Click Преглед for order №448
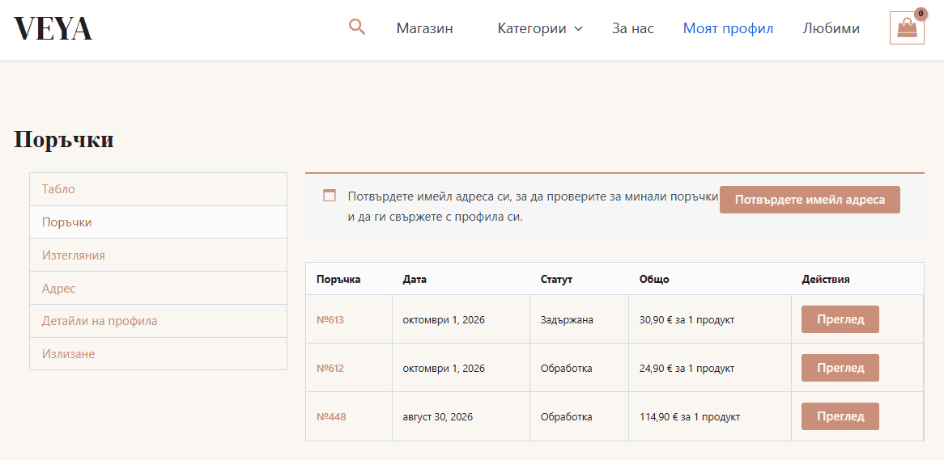This screenshot has height=460, width=944. [x=840, y=416]
